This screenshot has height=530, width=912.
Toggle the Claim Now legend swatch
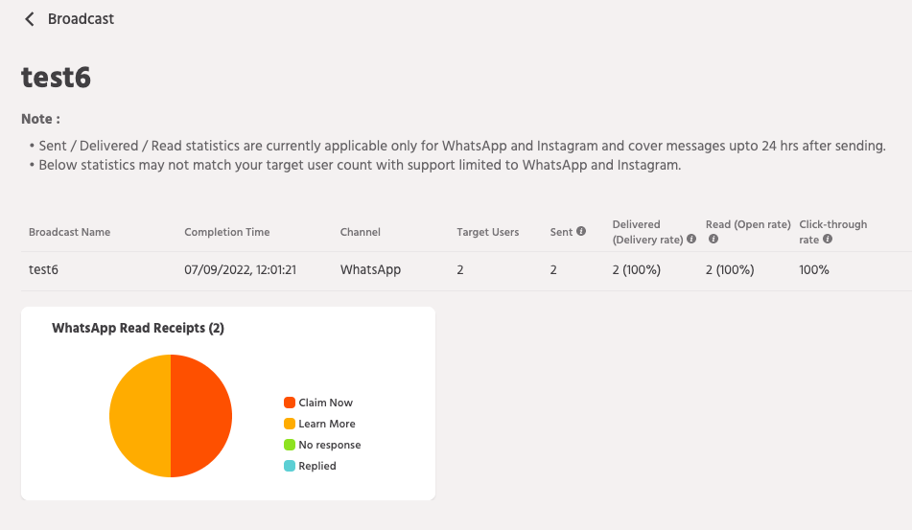(x=289, y=403)
